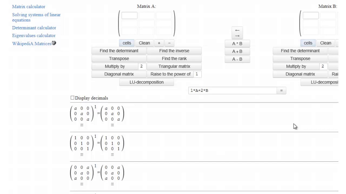Multiply matrices with A * B button
346x194 pixels.
tap(237, 44)
